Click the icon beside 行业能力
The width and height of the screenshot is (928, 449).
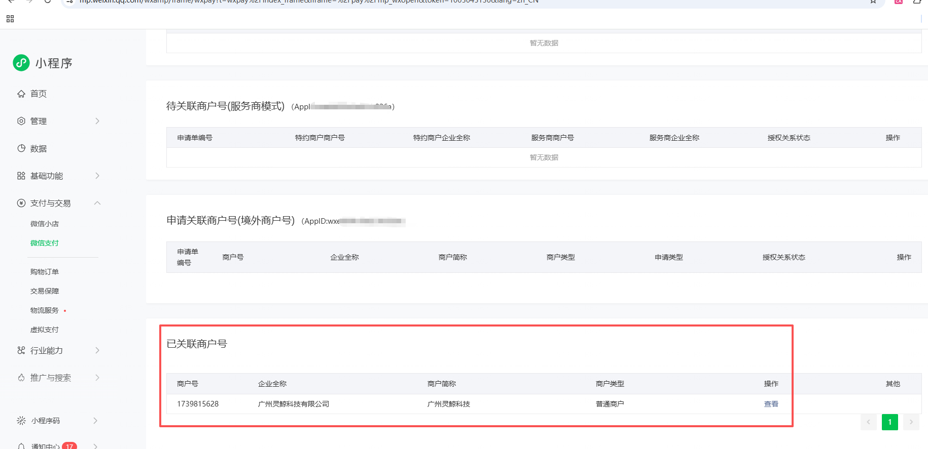(x=21, y=350)
